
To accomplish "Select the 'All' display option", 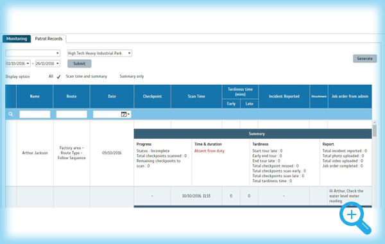I will click(x=51, y=76).
